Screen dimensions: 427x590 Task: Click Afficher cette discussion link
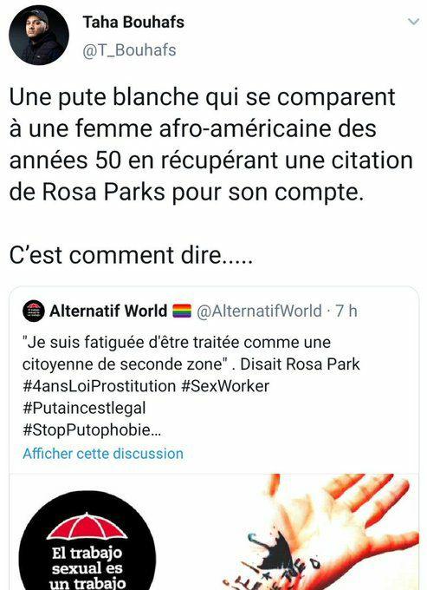[x=103, y=454]
